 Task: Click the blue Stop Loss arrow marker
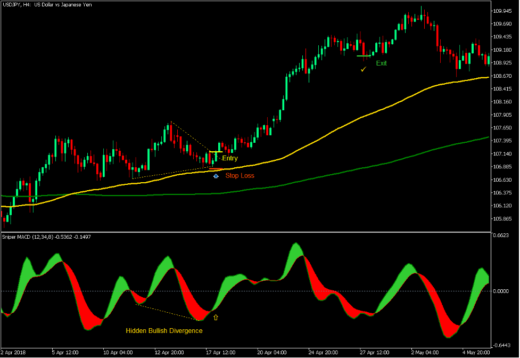pos(216,175)
